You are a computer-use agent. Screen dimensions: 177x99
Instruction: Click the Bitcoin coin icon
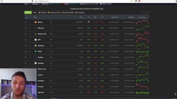[36, 22]
